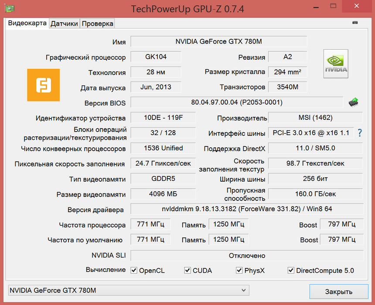Click the NVIDIA SLI field showing Отключено
The width and height of the screenshot is (375, 305).
tap(238, 255)
